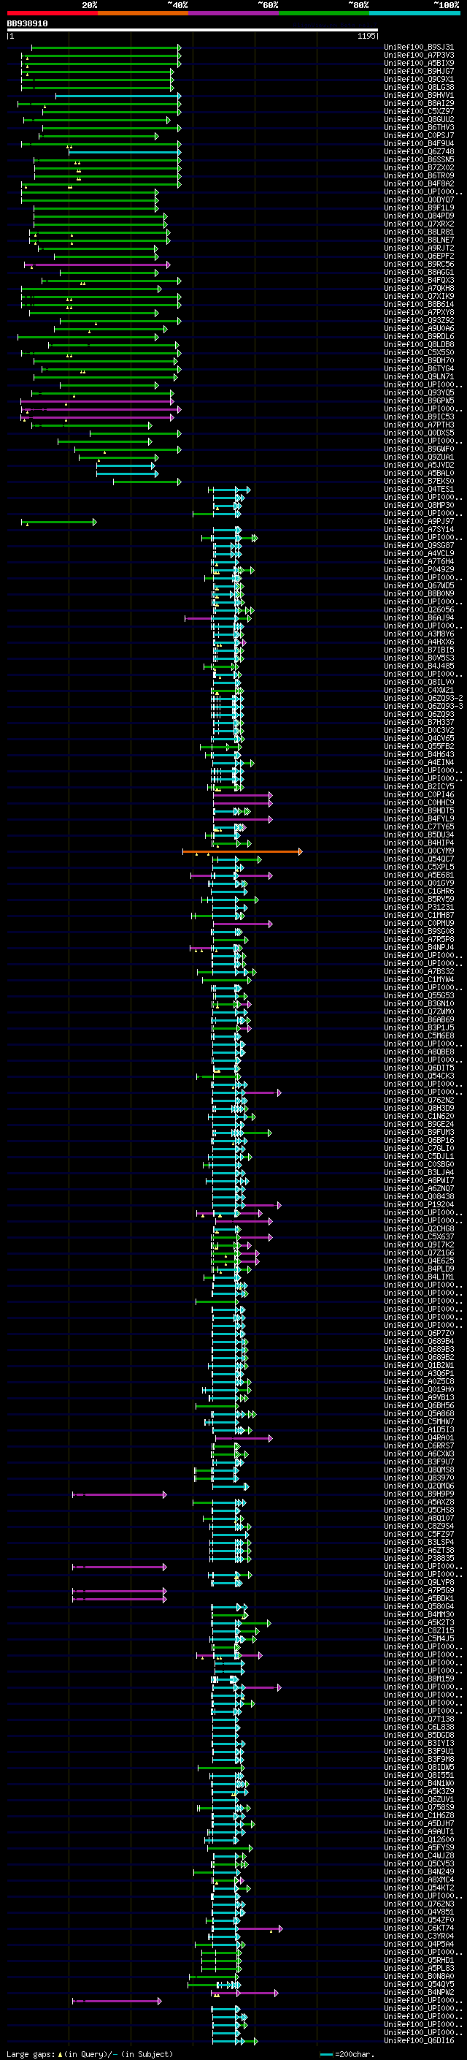Image resolution: width=467 pixels, height=2060 pixels.
Task: Open hit UniRef100_B9RC56
Action: 419,264
